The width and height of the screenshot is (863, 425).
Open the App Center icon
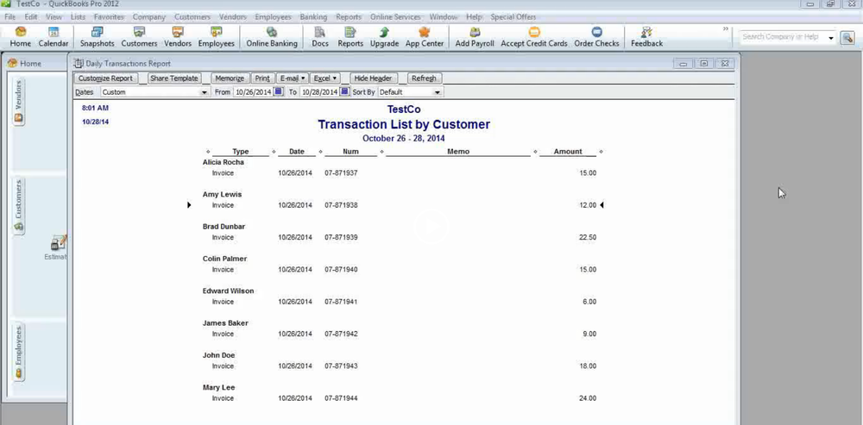[425, 37]
